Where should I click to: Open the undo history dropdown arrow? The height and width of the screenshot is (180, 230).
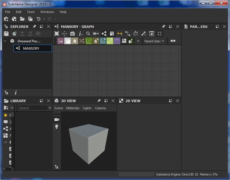(x=44, y=19)
